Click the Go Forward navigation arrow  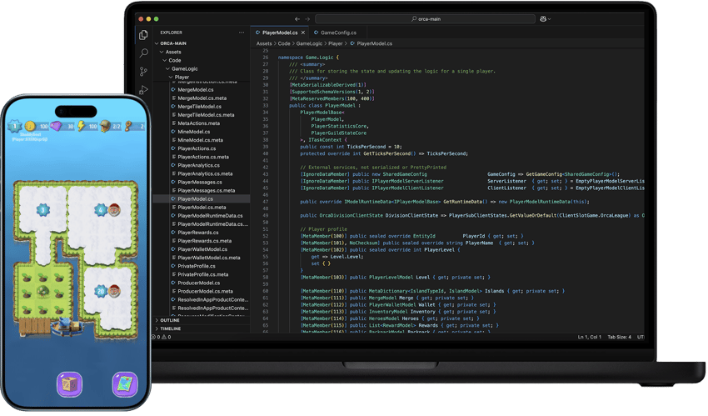click(x=307, y=18)
